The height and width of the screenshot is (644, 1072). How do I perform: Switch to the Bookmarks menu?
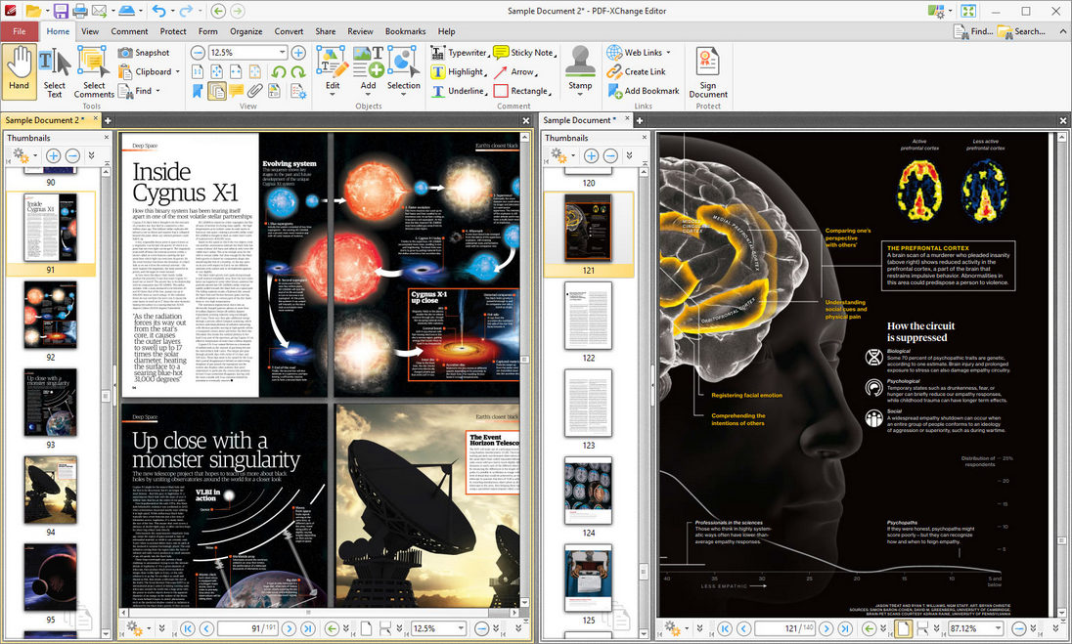(x=405, y=30)
